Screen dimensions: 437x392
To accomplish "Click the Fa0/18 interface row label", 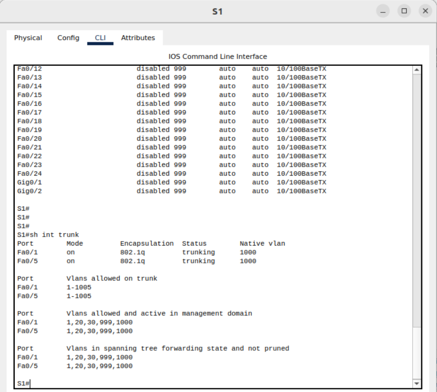I will click(x=29, y=121).
